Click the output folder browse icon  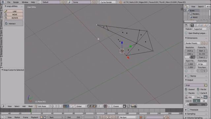pyautogui.click(x=206, y=85)
